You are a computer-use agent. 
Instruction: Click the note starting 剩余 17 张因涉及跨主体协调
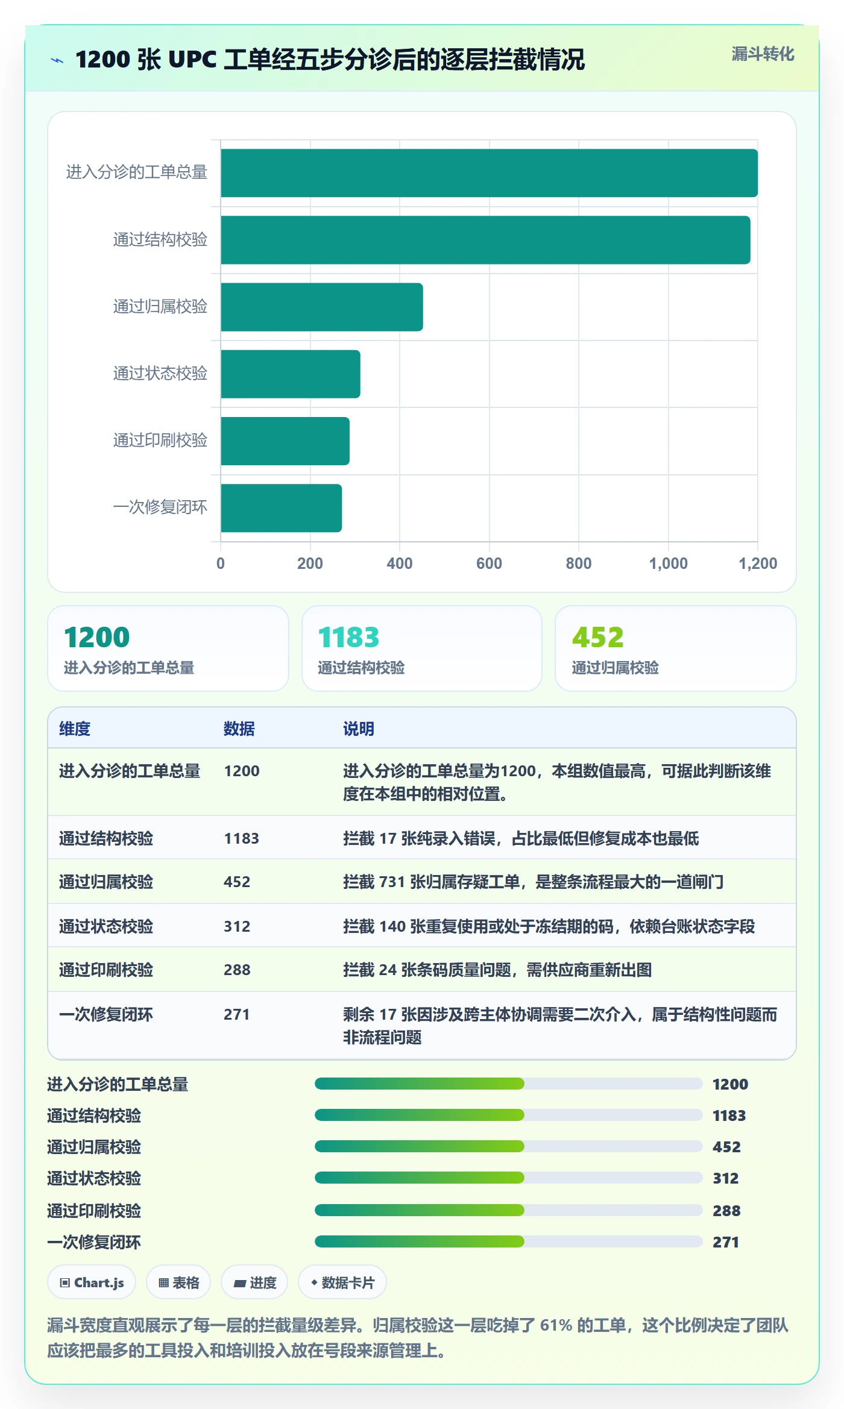click(x=560, y=1026)
